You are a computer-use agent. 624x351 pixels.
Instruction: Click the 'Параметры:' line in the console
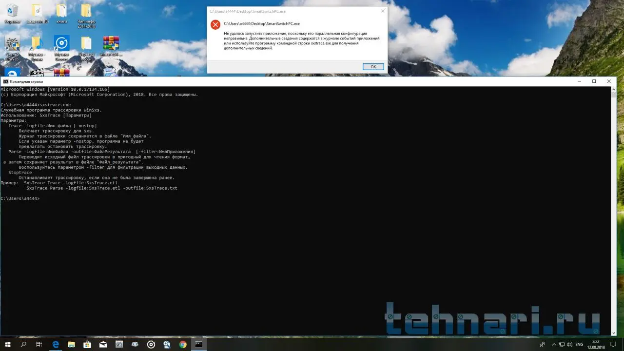tap(14, 120)
